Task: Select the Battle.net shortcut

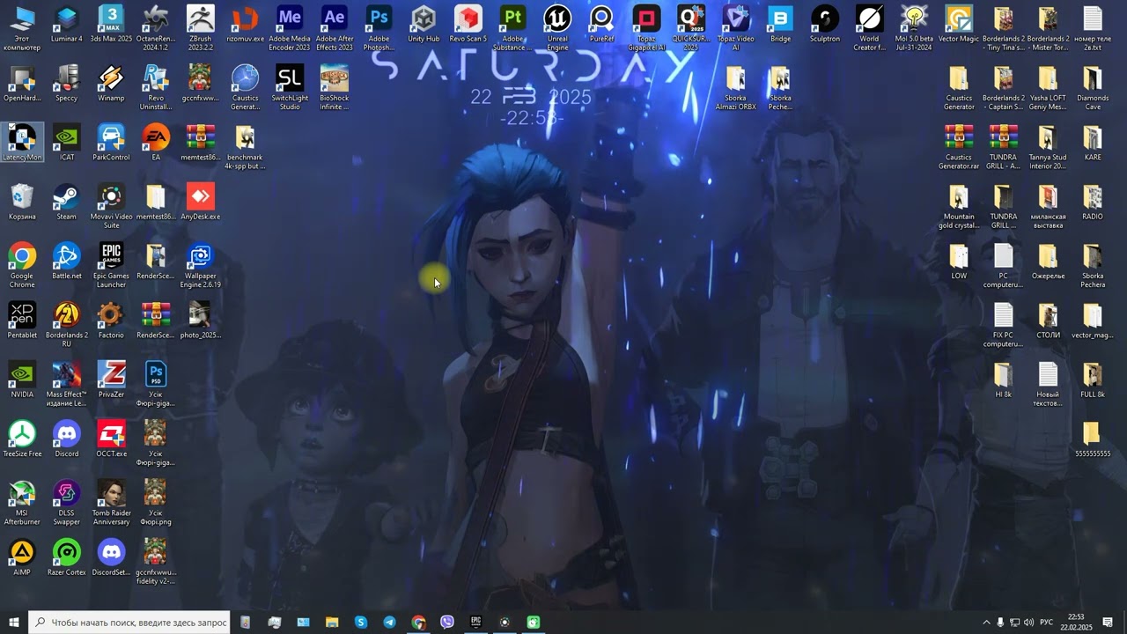Action: (66, 262)
